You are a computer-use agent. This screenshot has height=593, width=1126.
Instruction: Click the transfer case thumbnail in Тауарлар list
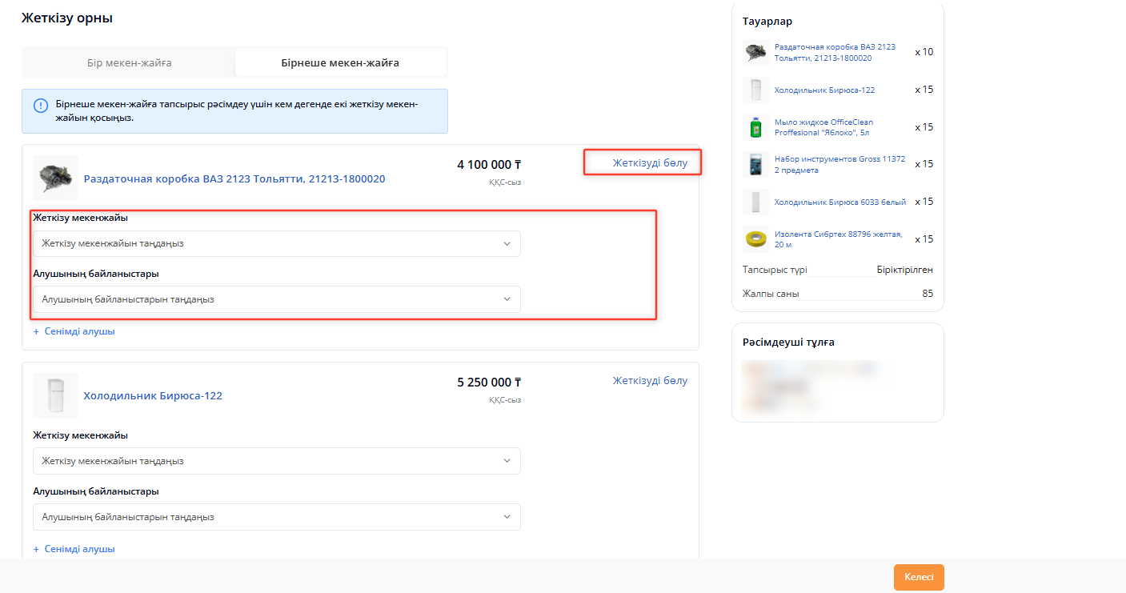755,53
